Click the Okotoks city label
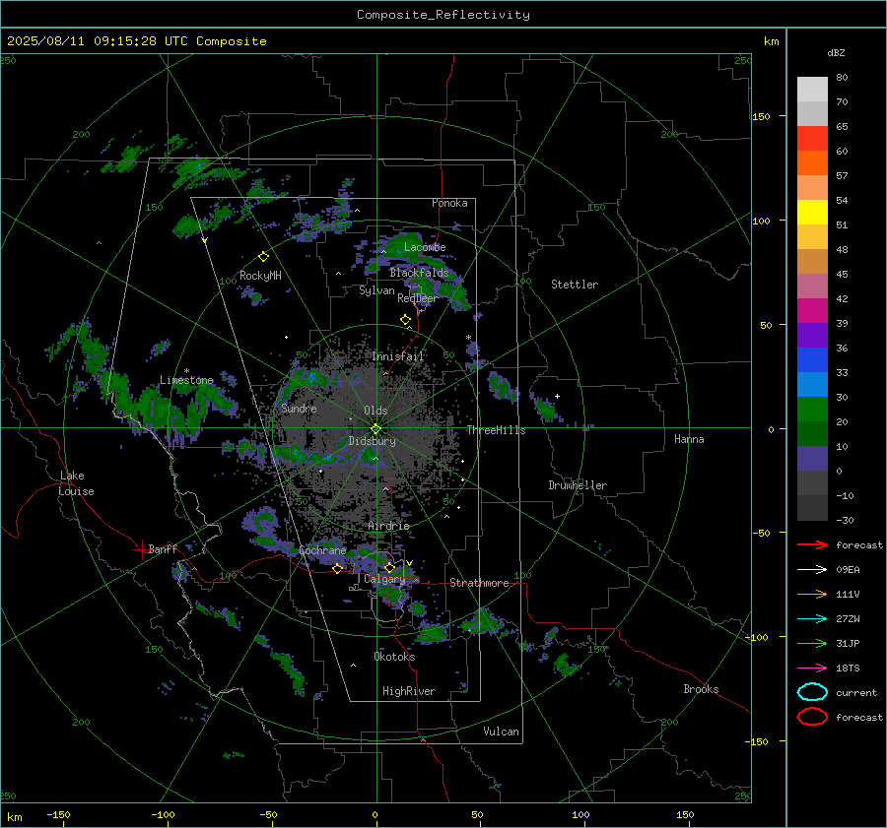The width and height of the screenshot is (887, 828). point(394,657)
